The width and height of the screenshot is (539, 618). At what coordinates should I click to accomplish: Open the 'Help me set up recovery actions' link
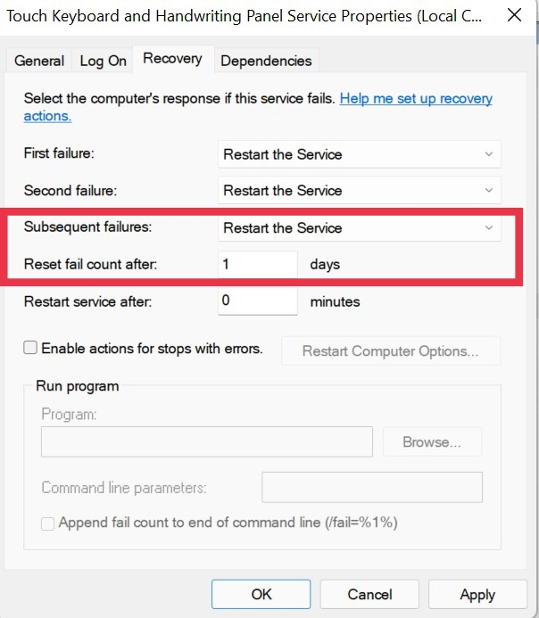pyautogui.click(x=415, y=98)
